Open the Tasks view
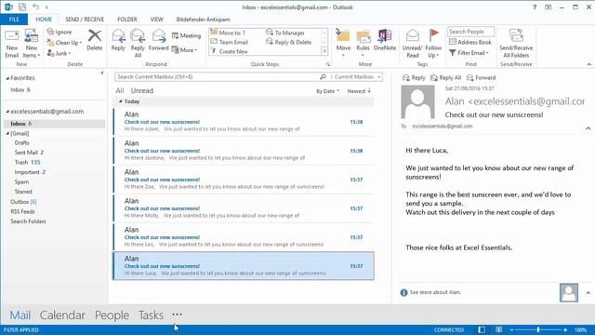Image resolution: width=595 pixels, height=335 pixels. coord(151,315)
